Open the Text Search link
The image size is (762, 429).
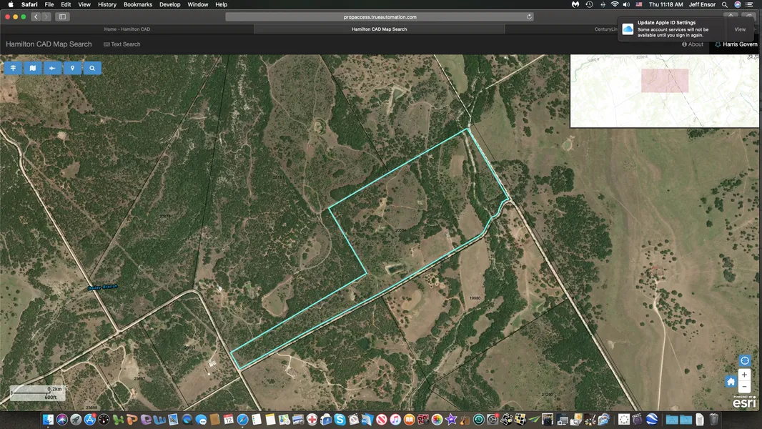122,44
